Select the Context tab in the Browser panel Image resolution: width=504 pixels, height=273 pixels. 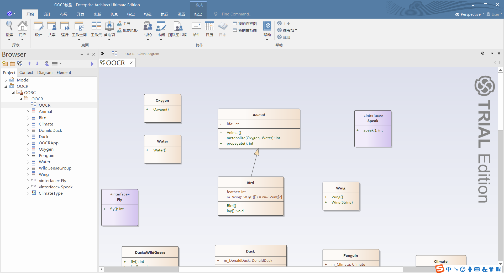pyautogui.click(x=26, y=73)
